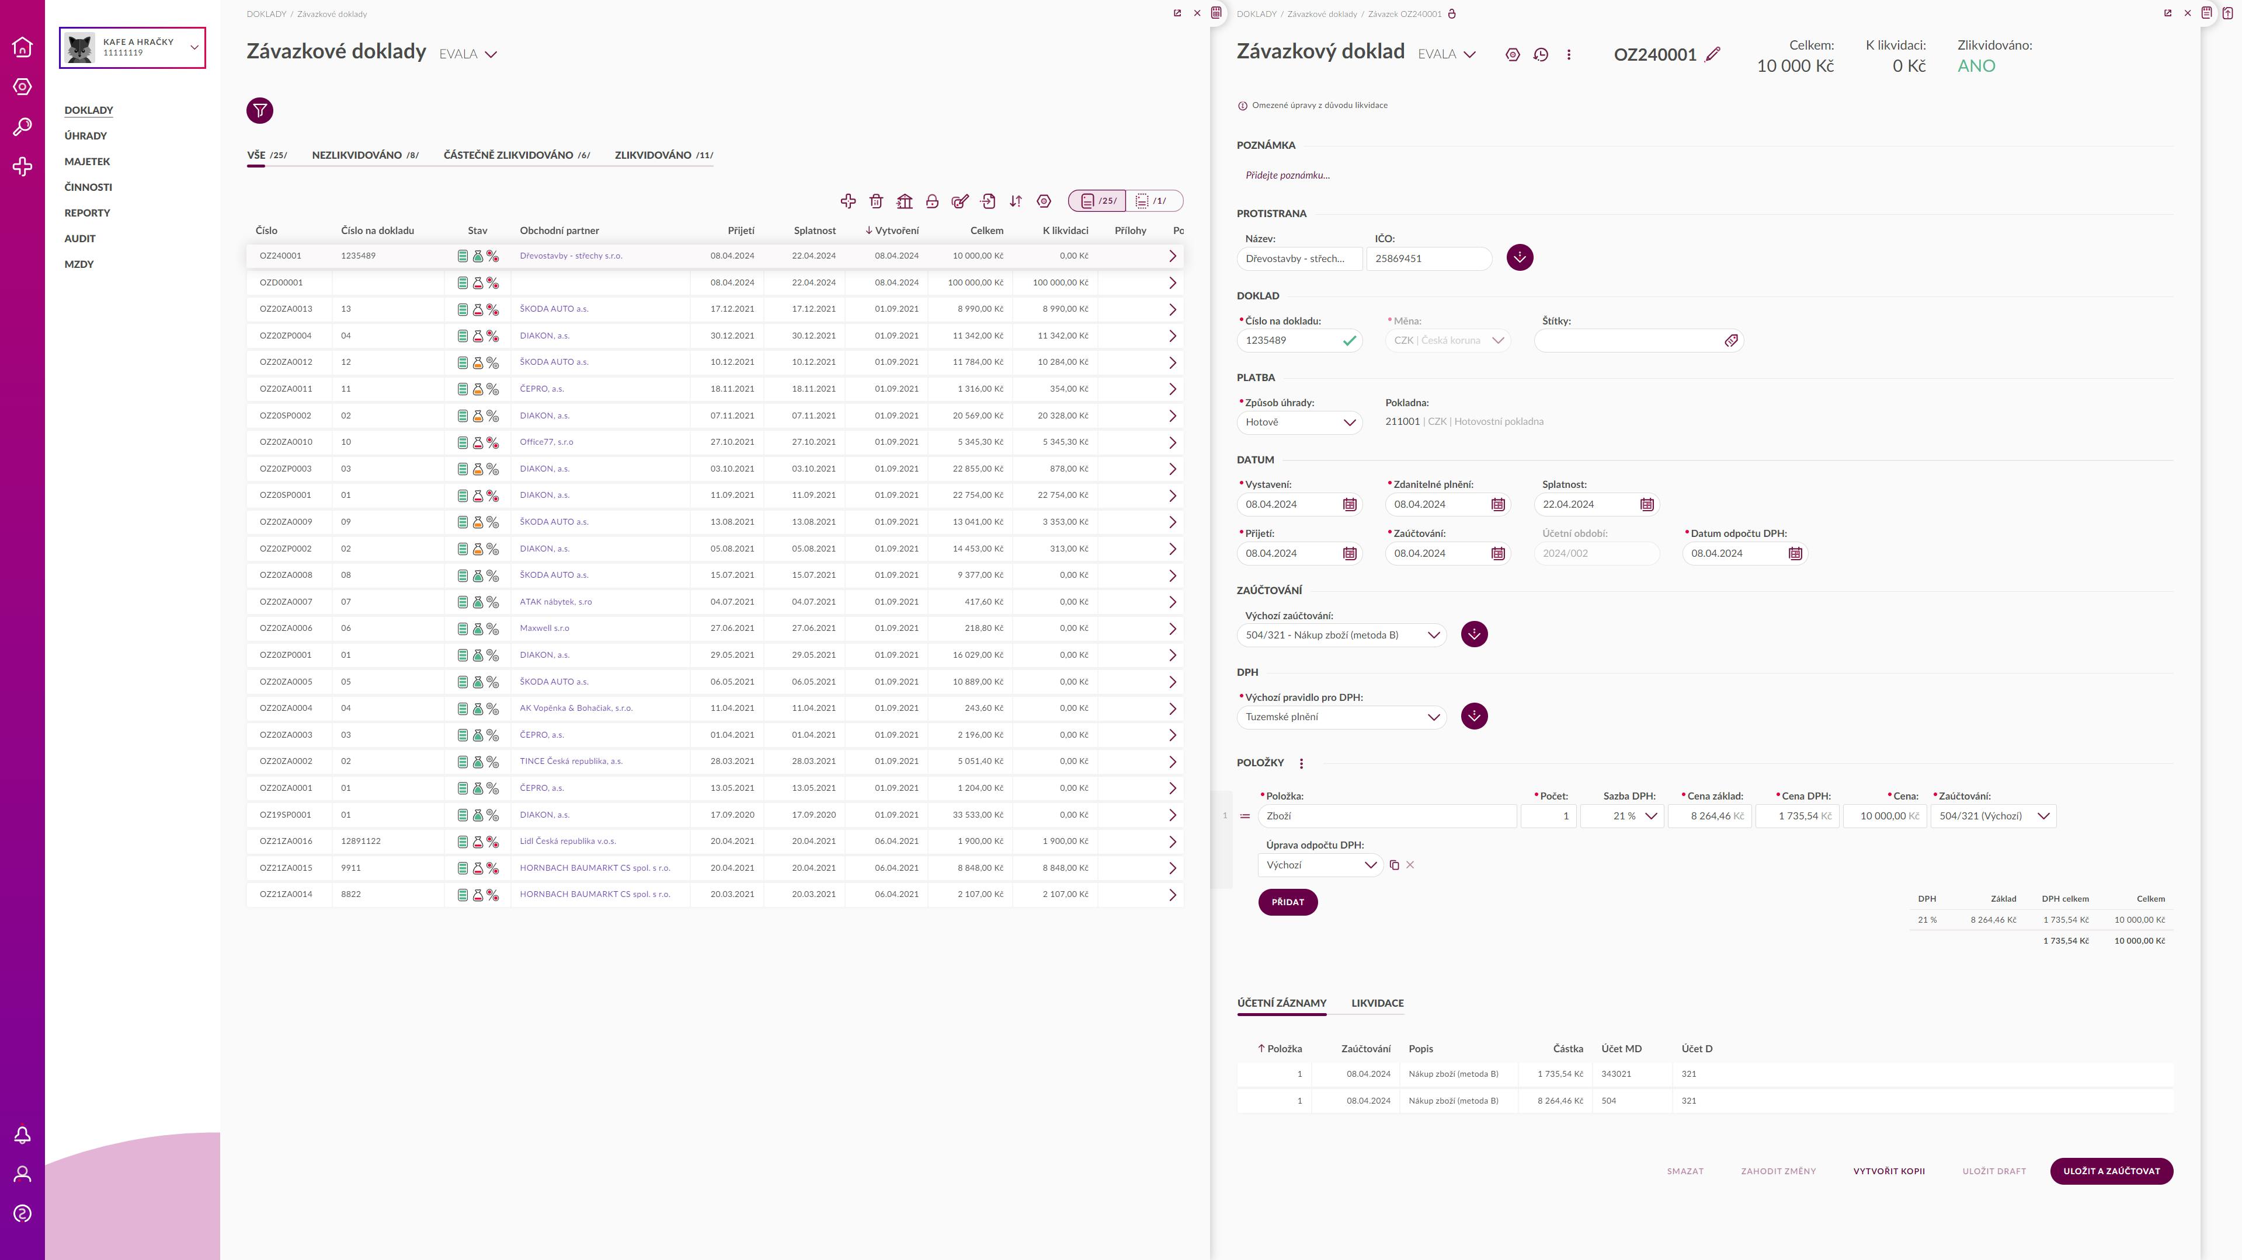Switch to the LIKVIDACE tab
The height and width of the screenshot is (1260, 2242).
click(x=1377, y=1003)
